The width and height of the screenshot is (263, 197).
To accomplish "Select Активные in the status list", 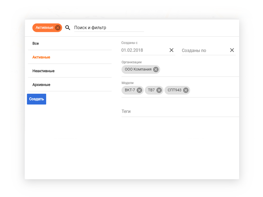I will click(70, 57).
